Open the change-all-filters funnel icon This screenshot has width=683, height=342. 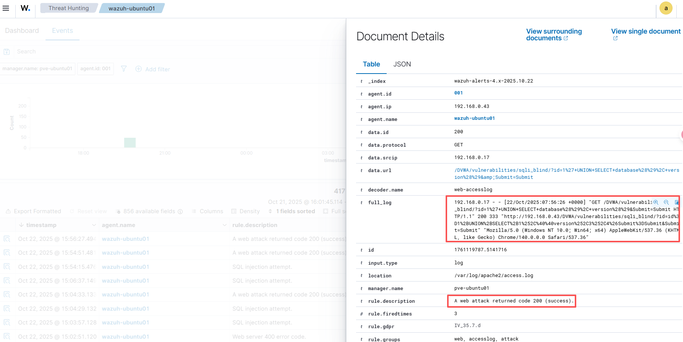click(124, 69)
